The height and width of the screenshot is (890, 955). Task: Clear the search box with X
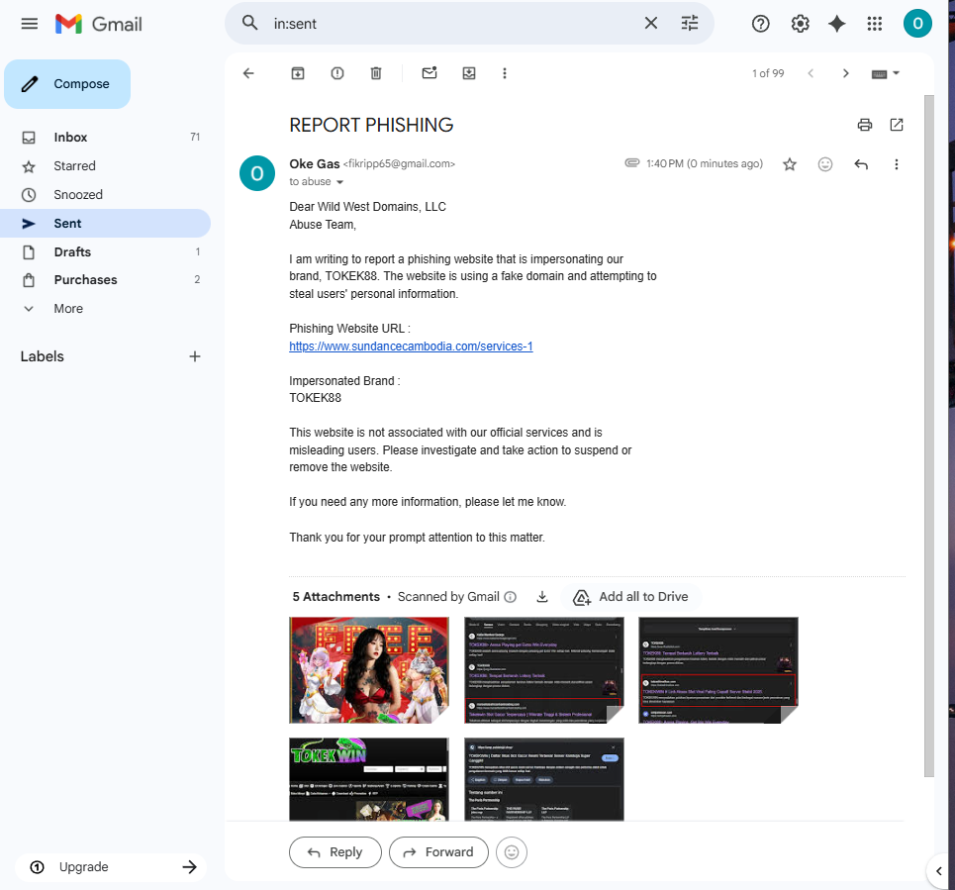pos(650,23)
